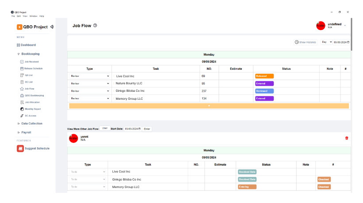Open the Window menu
This screenshot has width=363, height=203.
(x=33, y=16)
